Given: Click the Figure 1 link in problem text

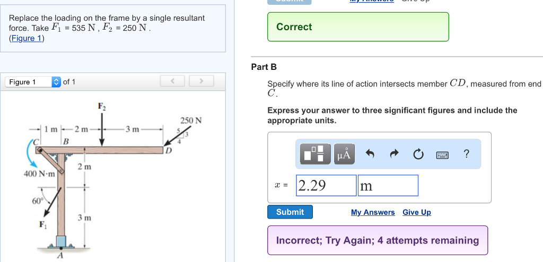Looking at the screenshot, I should tap(27, 38).
